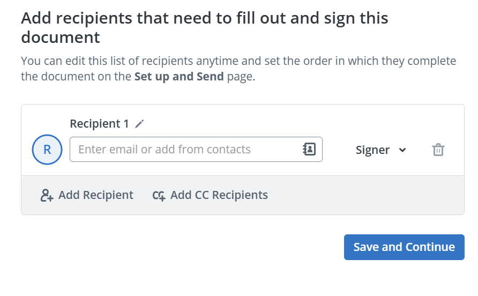This screenshot has width=478, height=296.
Task: Expand the Signer role chevron arrow
Action: (402, 150)
